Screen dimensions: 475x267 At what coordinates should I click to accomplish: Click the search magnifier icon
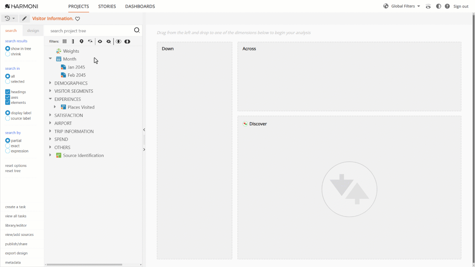[x=137, y=30]
